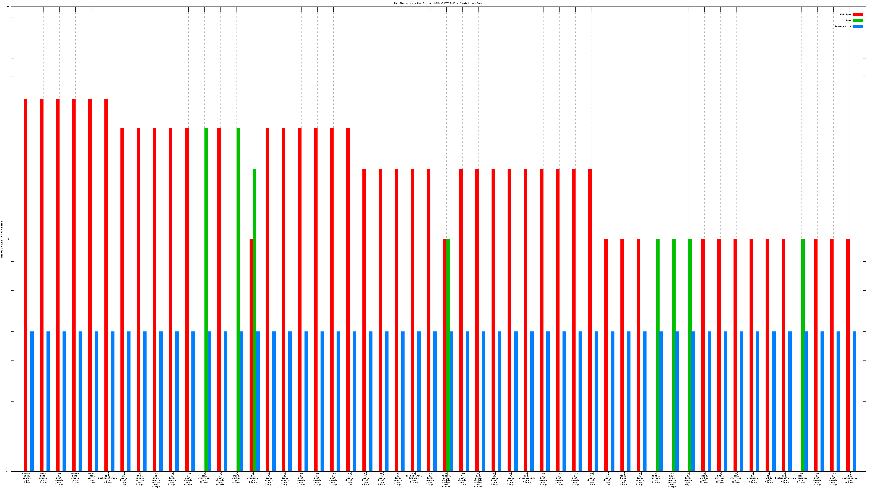Click the blue Score (0..1) legend swatch
This screenshot has height=489, width=870.
[857, 26]
